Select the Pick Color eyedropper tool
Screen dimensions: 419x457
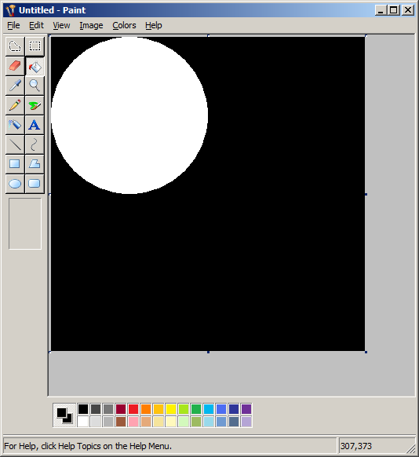click(15, 86)
